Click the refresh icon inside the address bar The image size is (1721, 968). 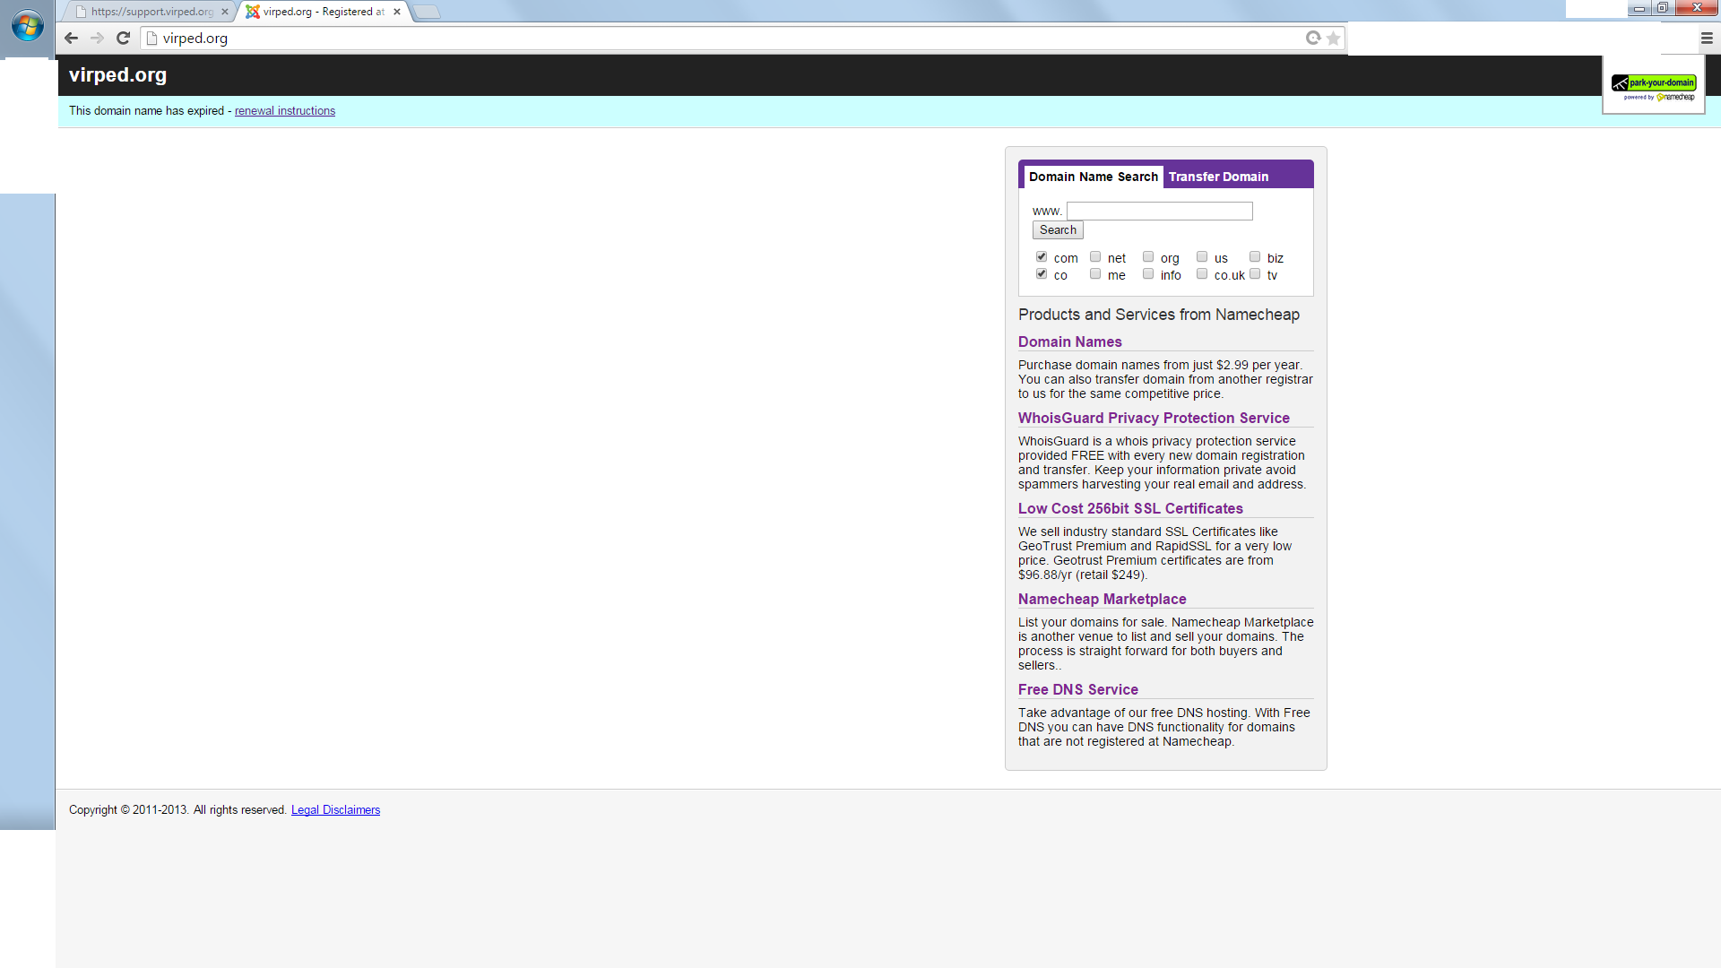click(x=1313, y=38)
